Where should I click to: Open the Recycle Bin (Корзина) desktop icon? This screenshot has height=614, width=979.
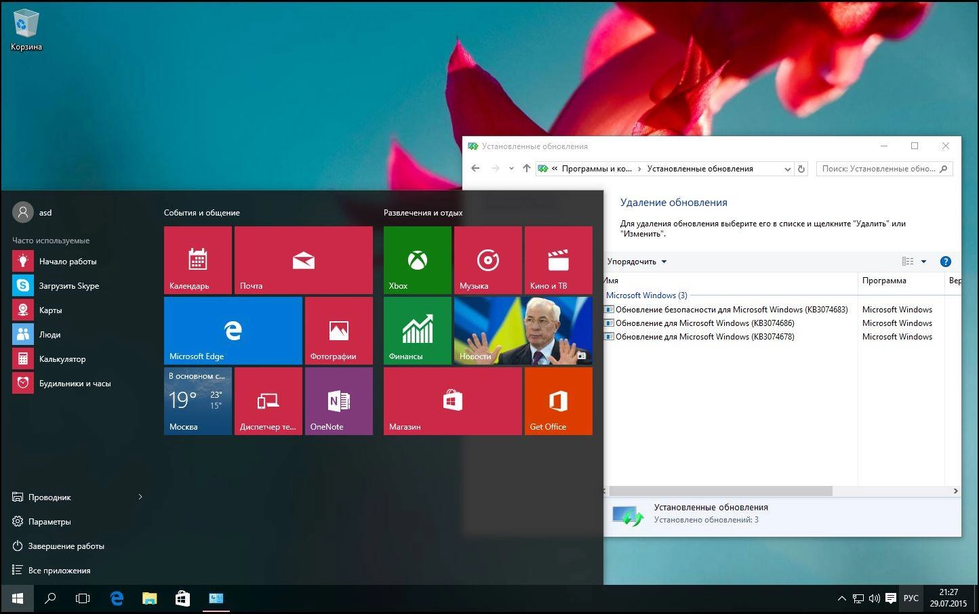coord(26,30)
